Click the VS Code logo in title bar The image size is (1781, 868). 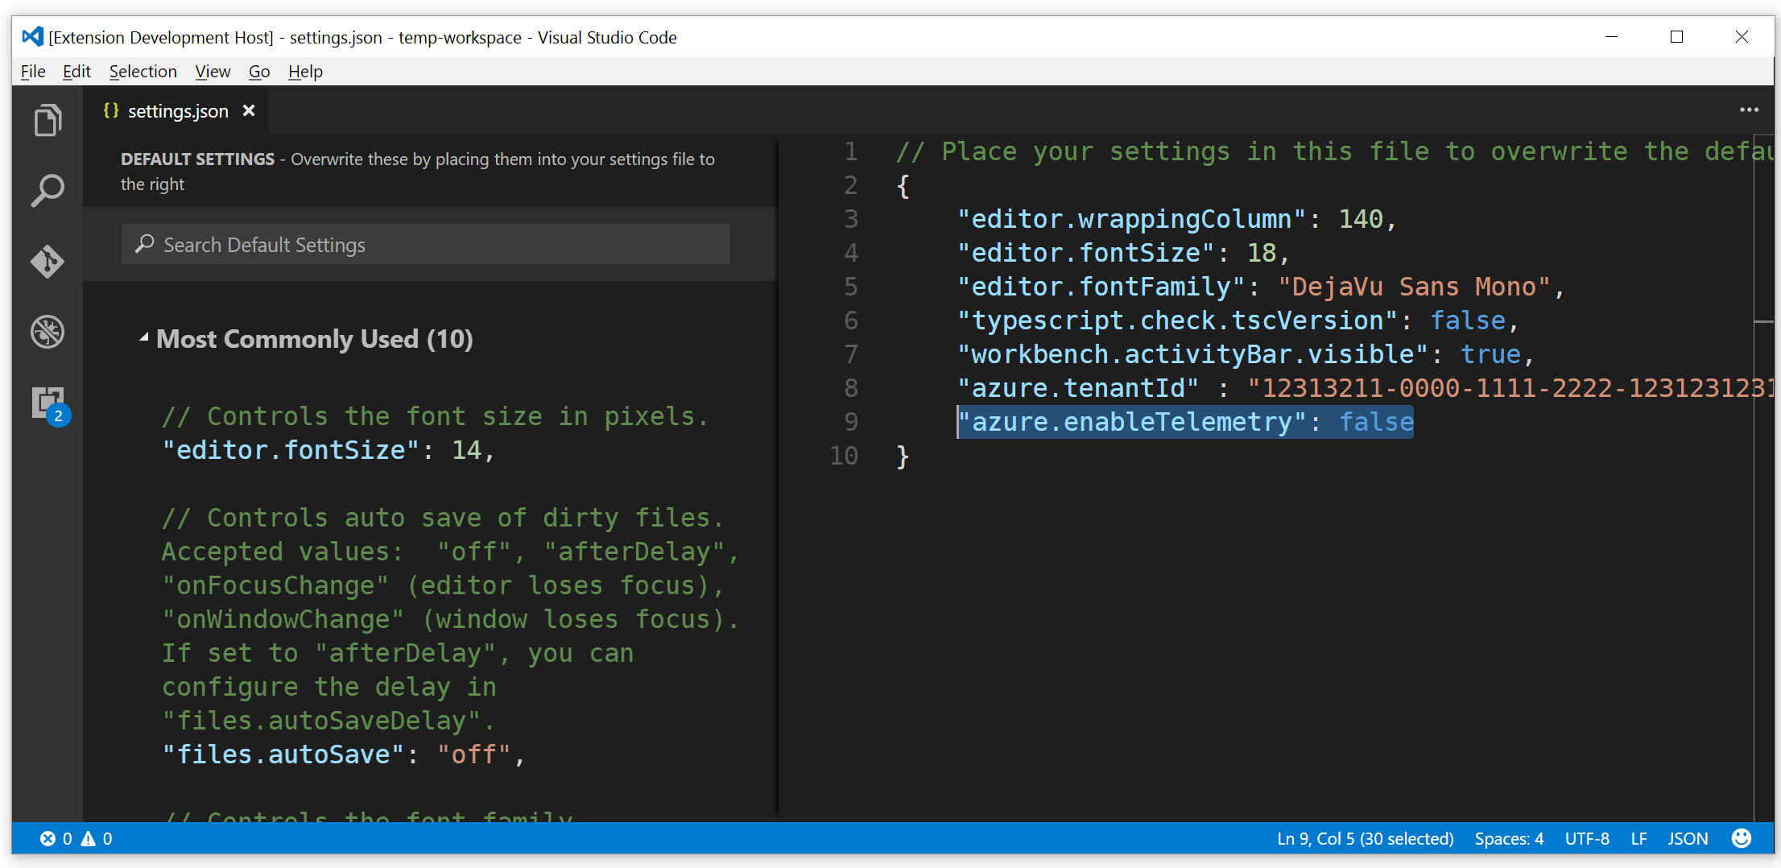(32, 37)
